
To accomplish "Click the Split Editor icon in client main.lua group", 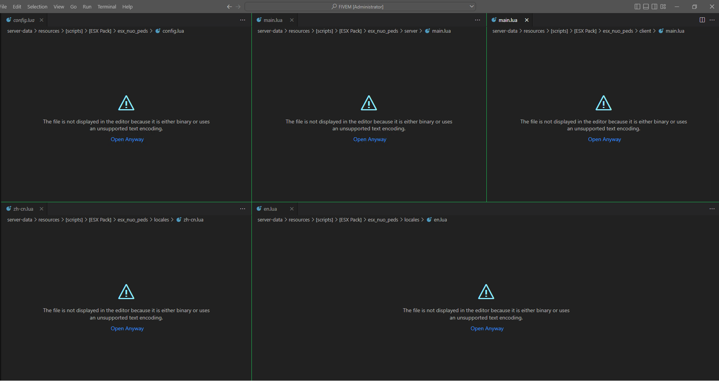I will click(x=702, y=20).
